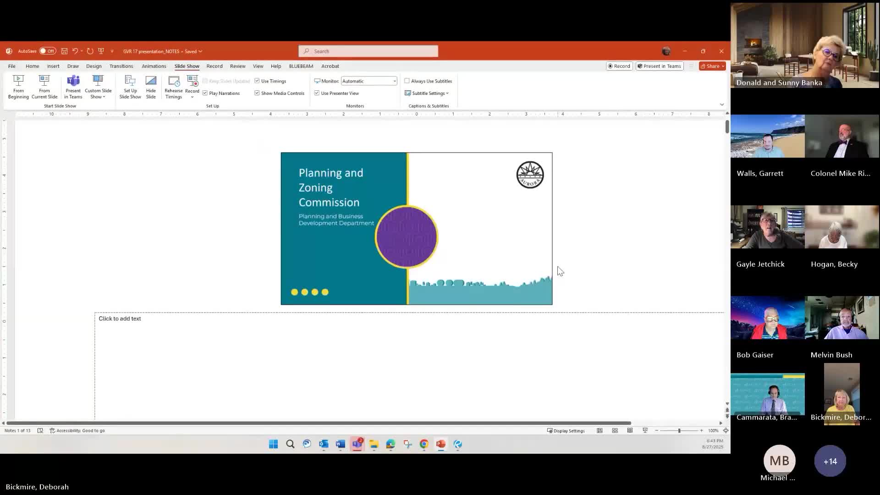Open the Transitions tab
Image resolution: width=880 pixels, height=495 pixels.
121,66
